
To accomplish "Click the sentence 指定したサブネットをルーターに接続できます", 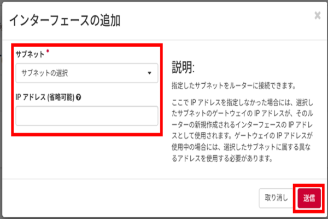I will [233, 86].
